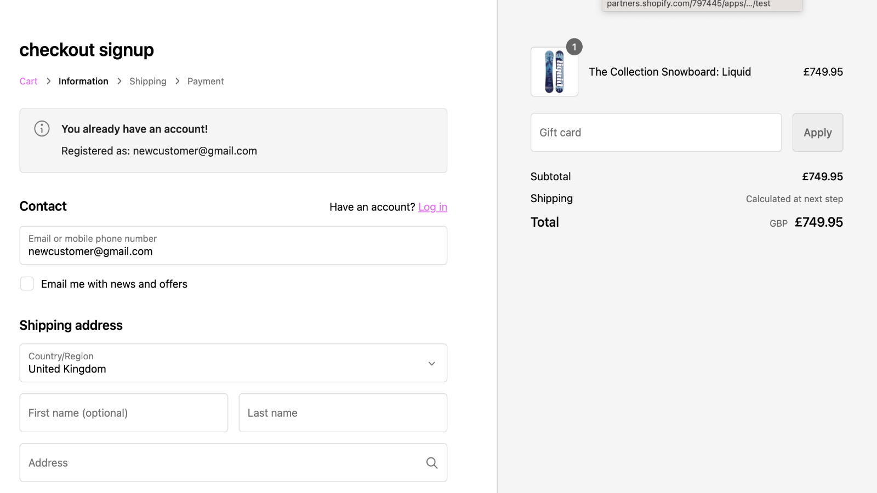The height and width of the screenshot is (493, 877).
Task: Click the Log in link
Action: pos(432,207)
